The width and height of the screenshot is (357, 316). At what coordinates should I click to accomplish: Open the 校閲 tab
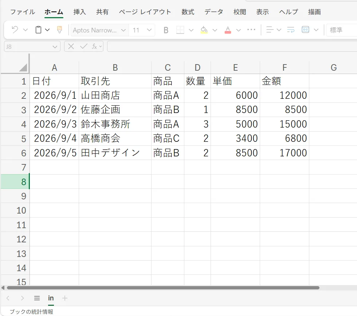[240, 12]
